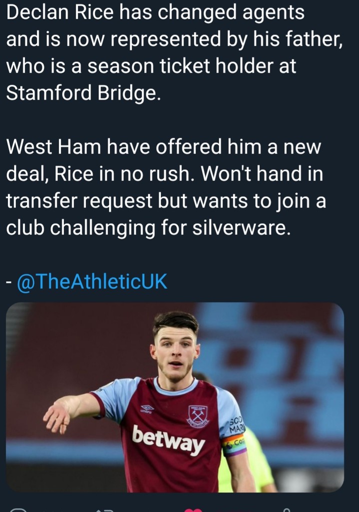
Task: Open the footballer photo attached to tweet
Action: click(175, 397)
